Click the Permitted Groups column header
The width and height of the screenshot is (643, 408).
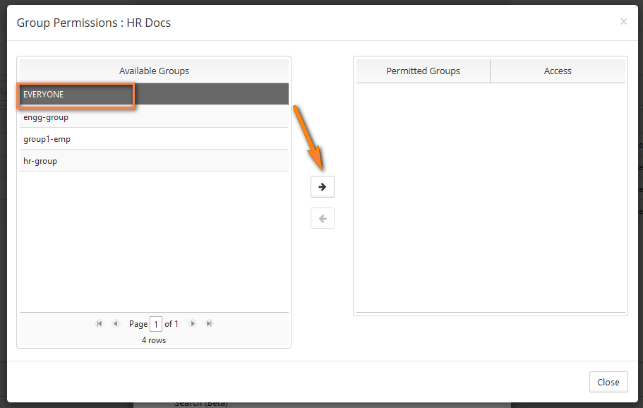(423, 71)
